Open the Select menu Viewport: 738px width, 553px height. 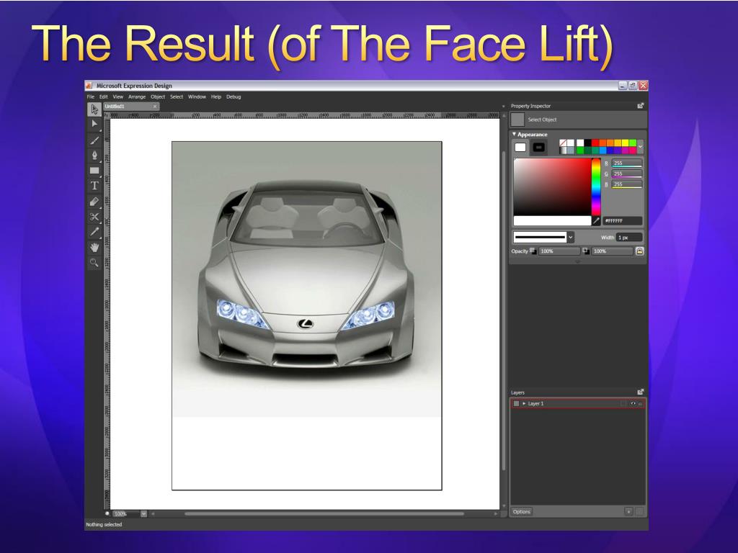[x=177, y=97]
